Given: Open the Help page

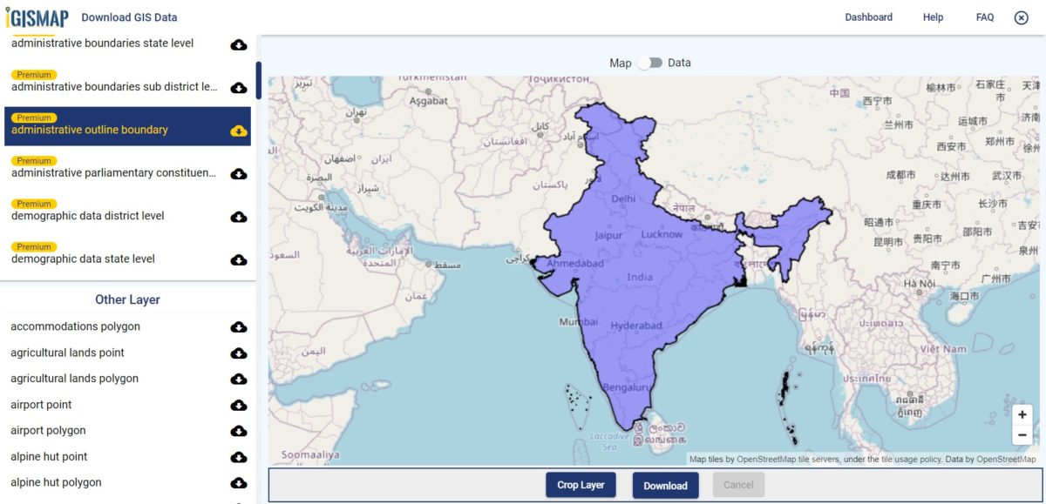Looking at the screenshot, I should point(933,17).
